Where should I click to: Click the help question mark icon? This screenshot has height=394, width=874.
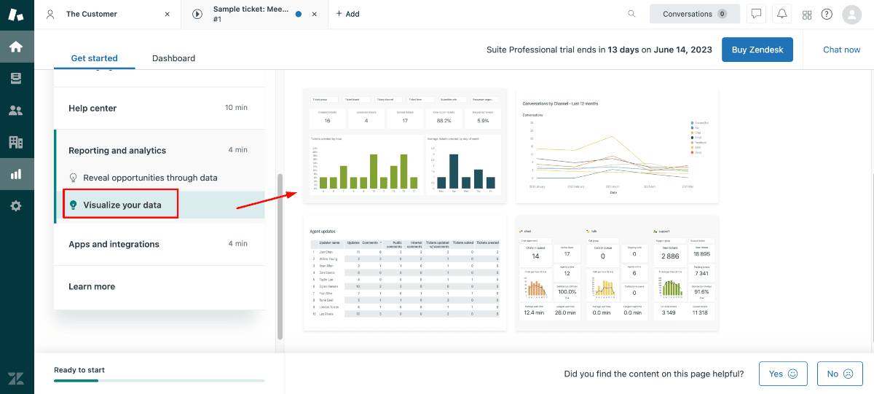[x=827, y=15]
